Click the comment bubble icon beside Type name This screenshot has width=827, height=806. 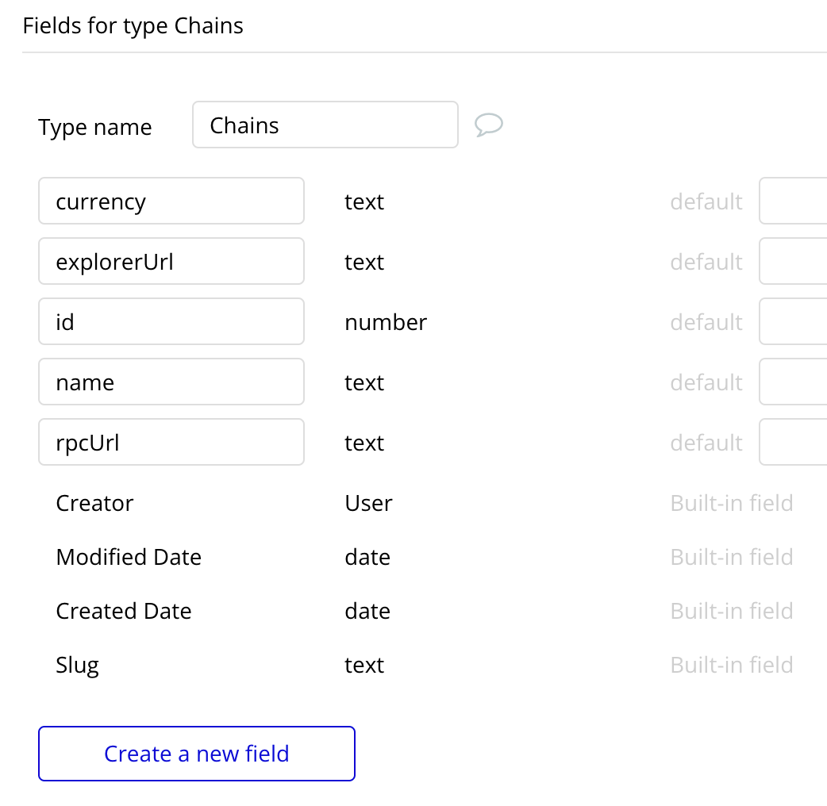(x=488, y=125)
